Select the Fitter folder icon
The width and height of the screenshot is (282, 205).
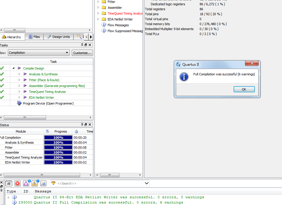pyautogui.click(x=104, y=2)
